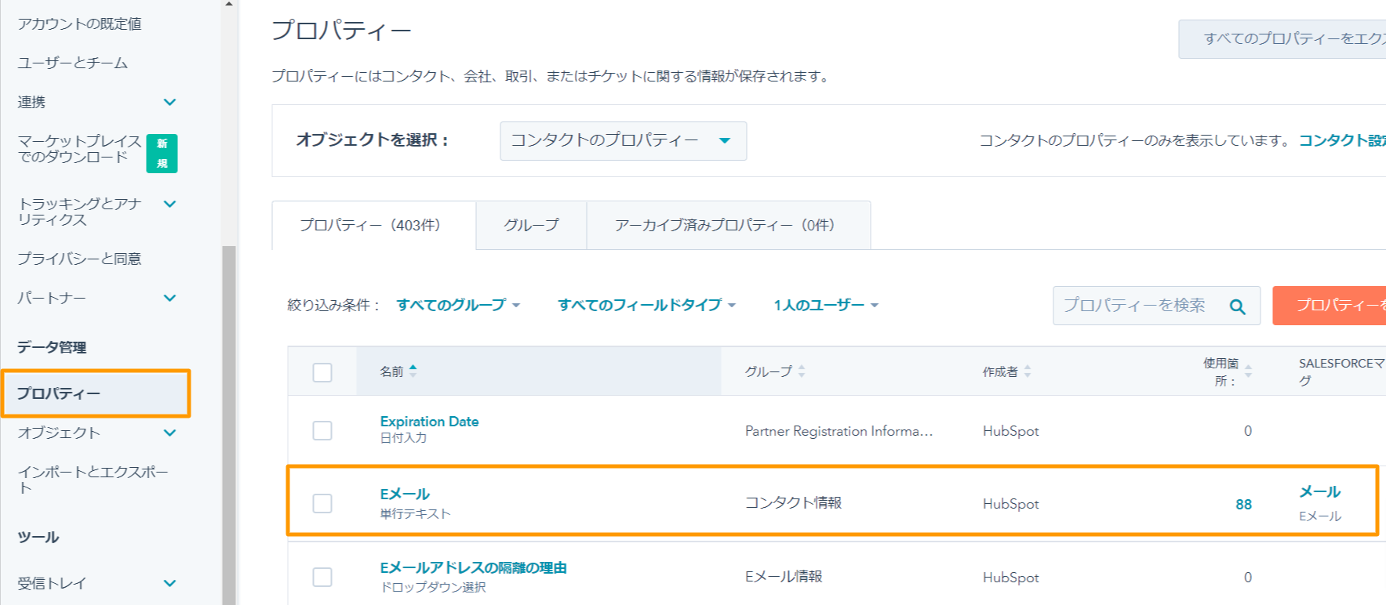Viewport: 1386px width, 605px height.
Task: Sort by 作成者 column arrow icon
Action: [1027, 371]
